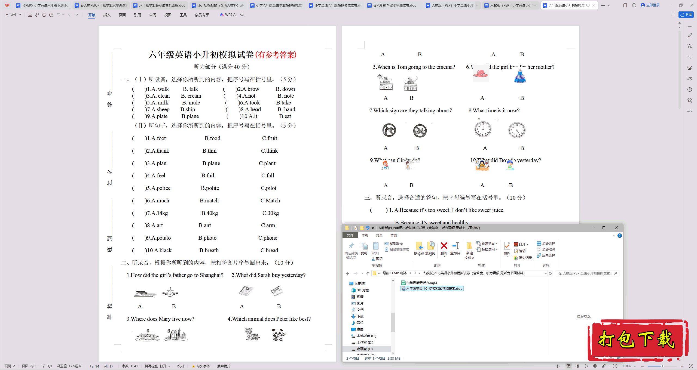Click the blue Share button in WPS

point(686,15)
